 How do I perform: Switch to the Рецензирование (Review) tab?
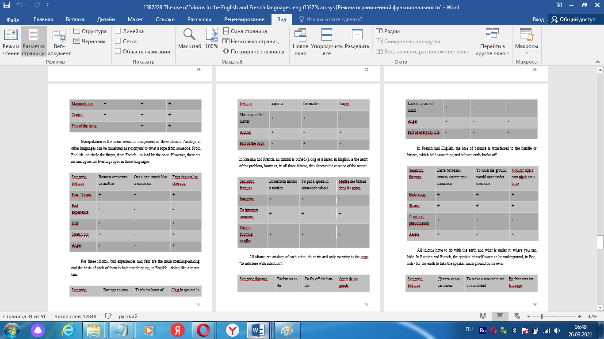244,19
